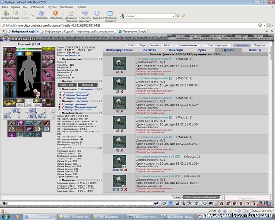
Task: Click the выбрать счёт bank link
Action: [x=73, y=55]
